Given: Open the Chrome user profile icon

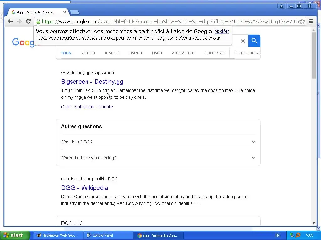Looking at the screenshot, I should [282, 6].
